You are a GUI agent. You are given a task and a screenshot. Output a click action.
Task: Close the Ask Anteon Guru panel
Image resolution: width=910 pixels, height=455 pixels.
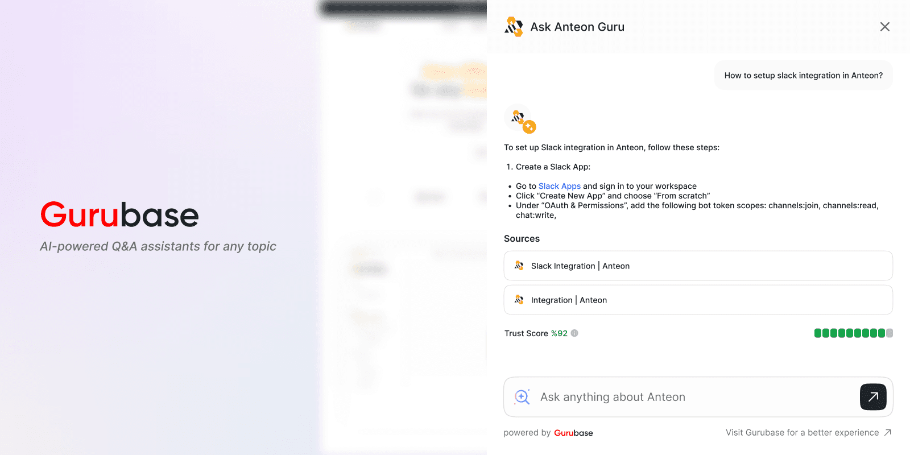tap(884, 27)
